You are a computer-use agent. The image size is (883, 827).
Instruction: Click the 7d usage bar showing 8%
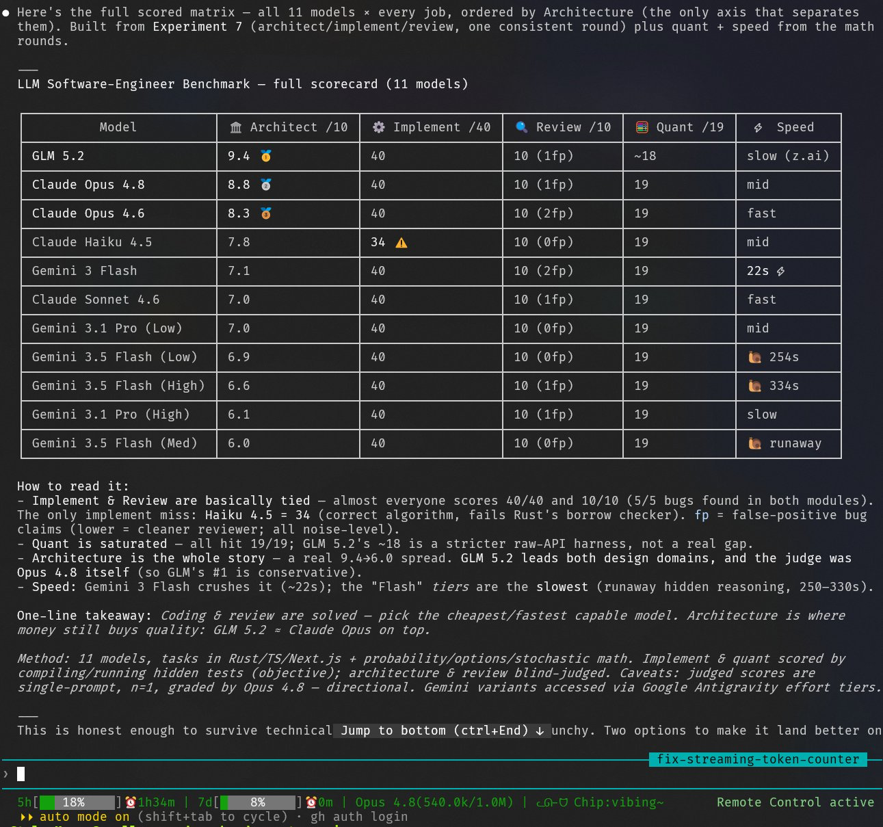click(x=258, y=802)
